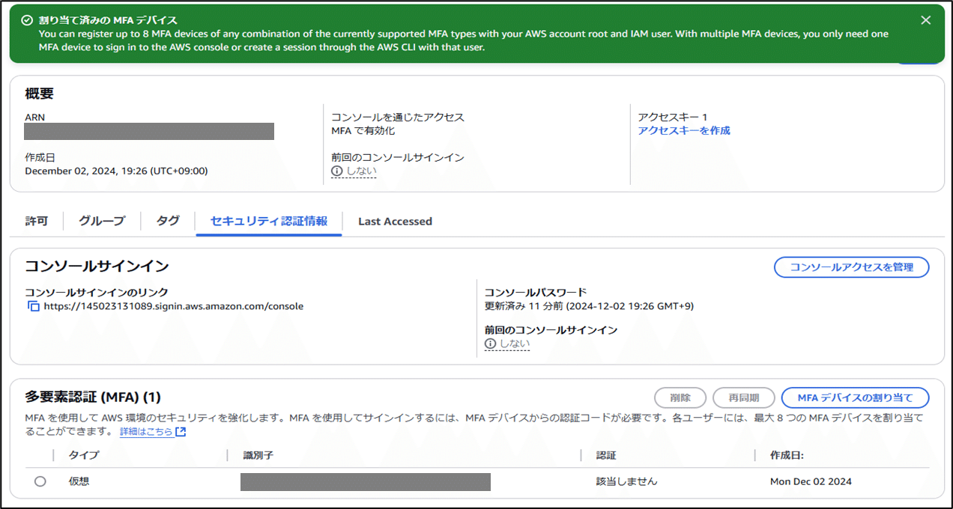The image size is (953, 509).
Task: Open the Last Accessed tab
Action: point(394,221)
